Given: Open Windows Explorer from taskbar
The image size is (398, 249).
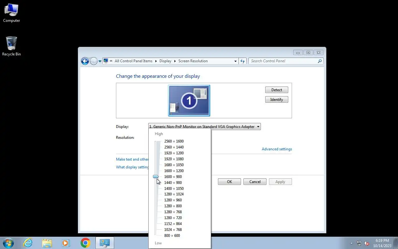Looking at the screenshot, I should click(47, 243).
